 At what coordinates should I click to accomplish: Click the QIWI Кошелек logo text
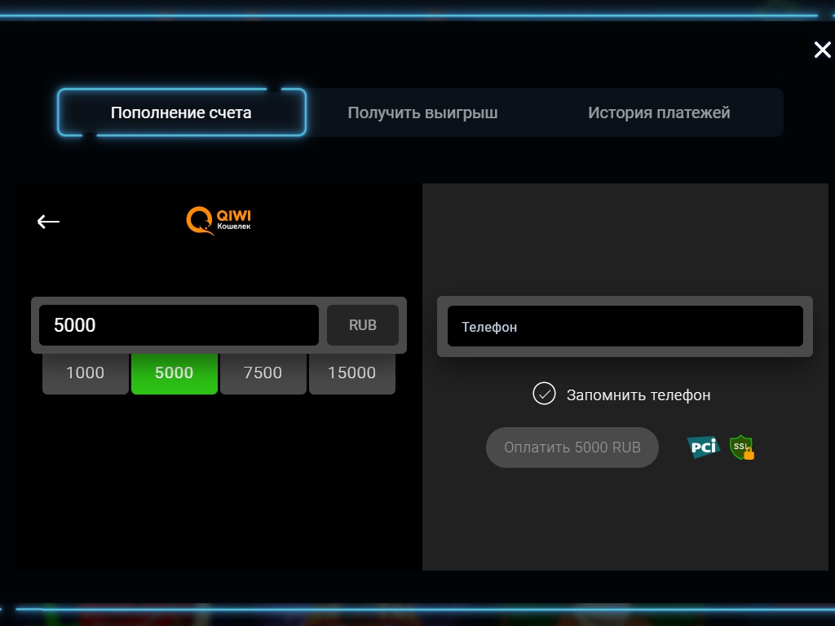pyautogui.click(x=234, y=220)
